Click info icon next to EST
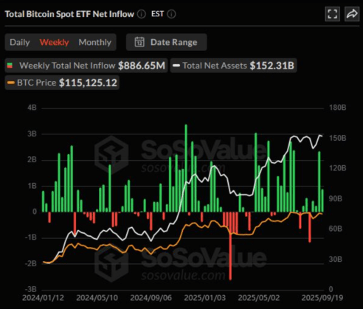 pyautogui.click(x=171, y=14)
